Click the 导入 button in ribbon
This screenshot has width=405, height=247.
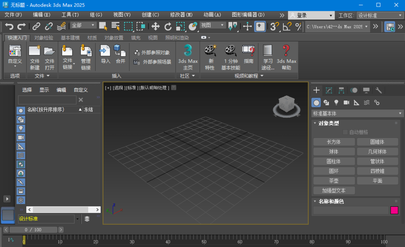pos(105,54)
